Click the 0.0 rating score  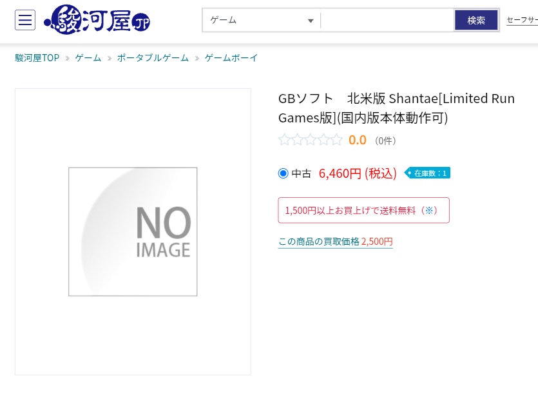pos(358,140)
